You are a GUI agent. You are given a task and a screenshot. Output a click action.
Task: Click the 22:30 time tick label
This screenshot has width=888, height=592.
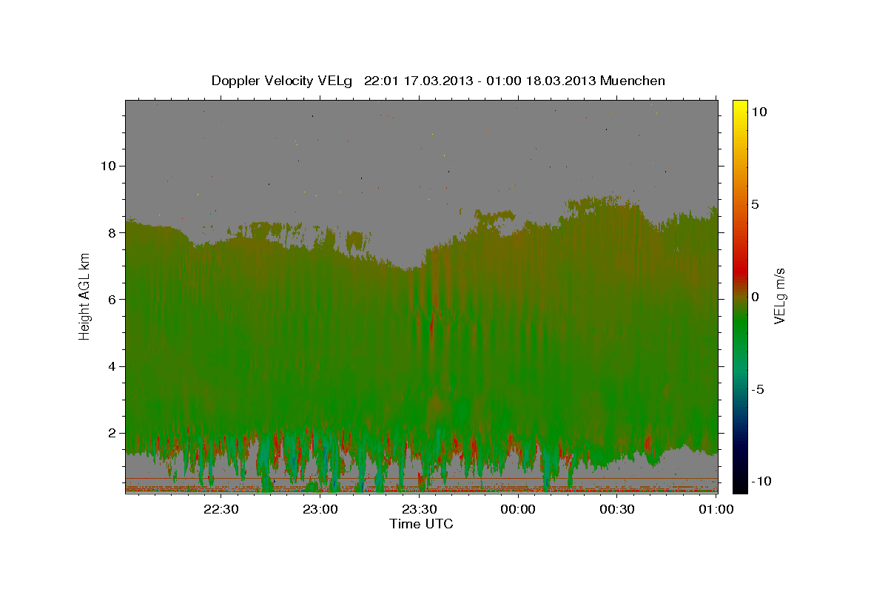coord(221,509)
